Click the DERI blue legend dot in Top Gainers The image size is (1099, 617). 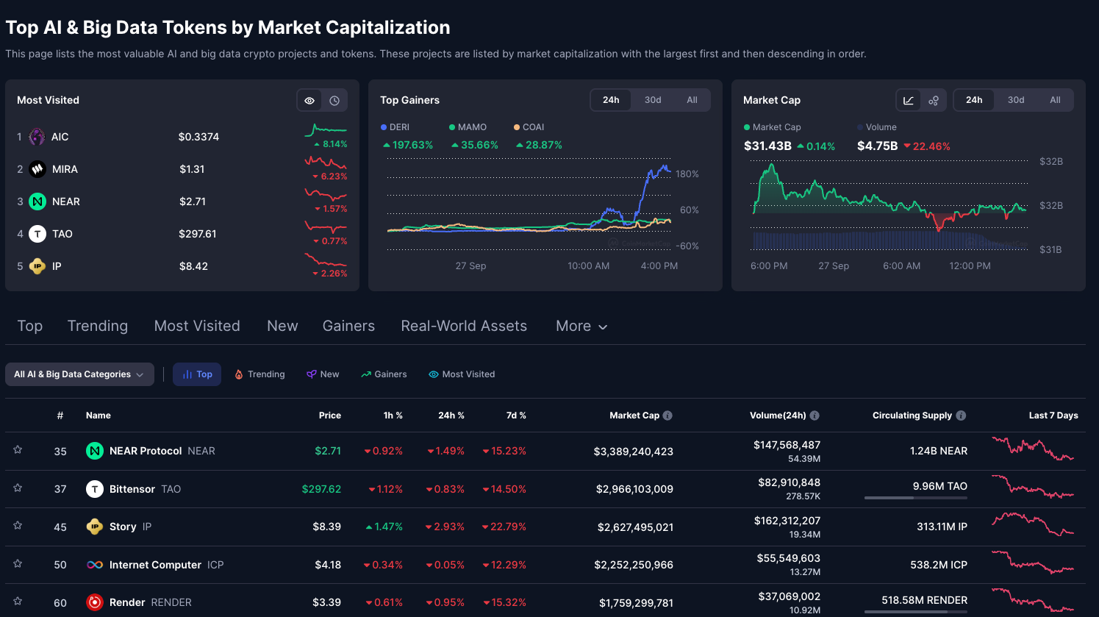click(384, 127)
